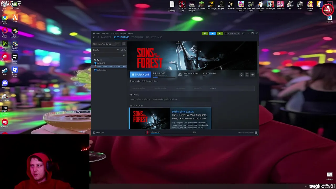336x189 pixels.
Task: Click the library search field
Action: click(107, 55)
